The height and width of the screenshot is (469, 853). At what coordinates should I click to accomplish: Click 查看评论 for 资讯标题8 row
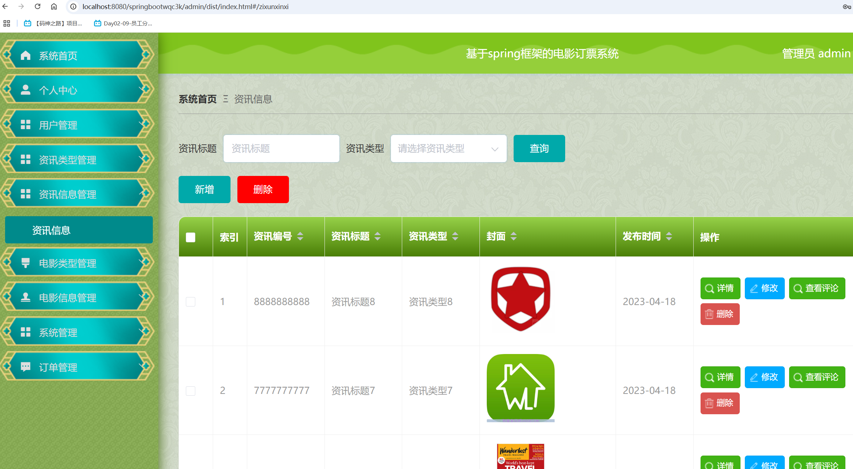click(x=817, y=288)
